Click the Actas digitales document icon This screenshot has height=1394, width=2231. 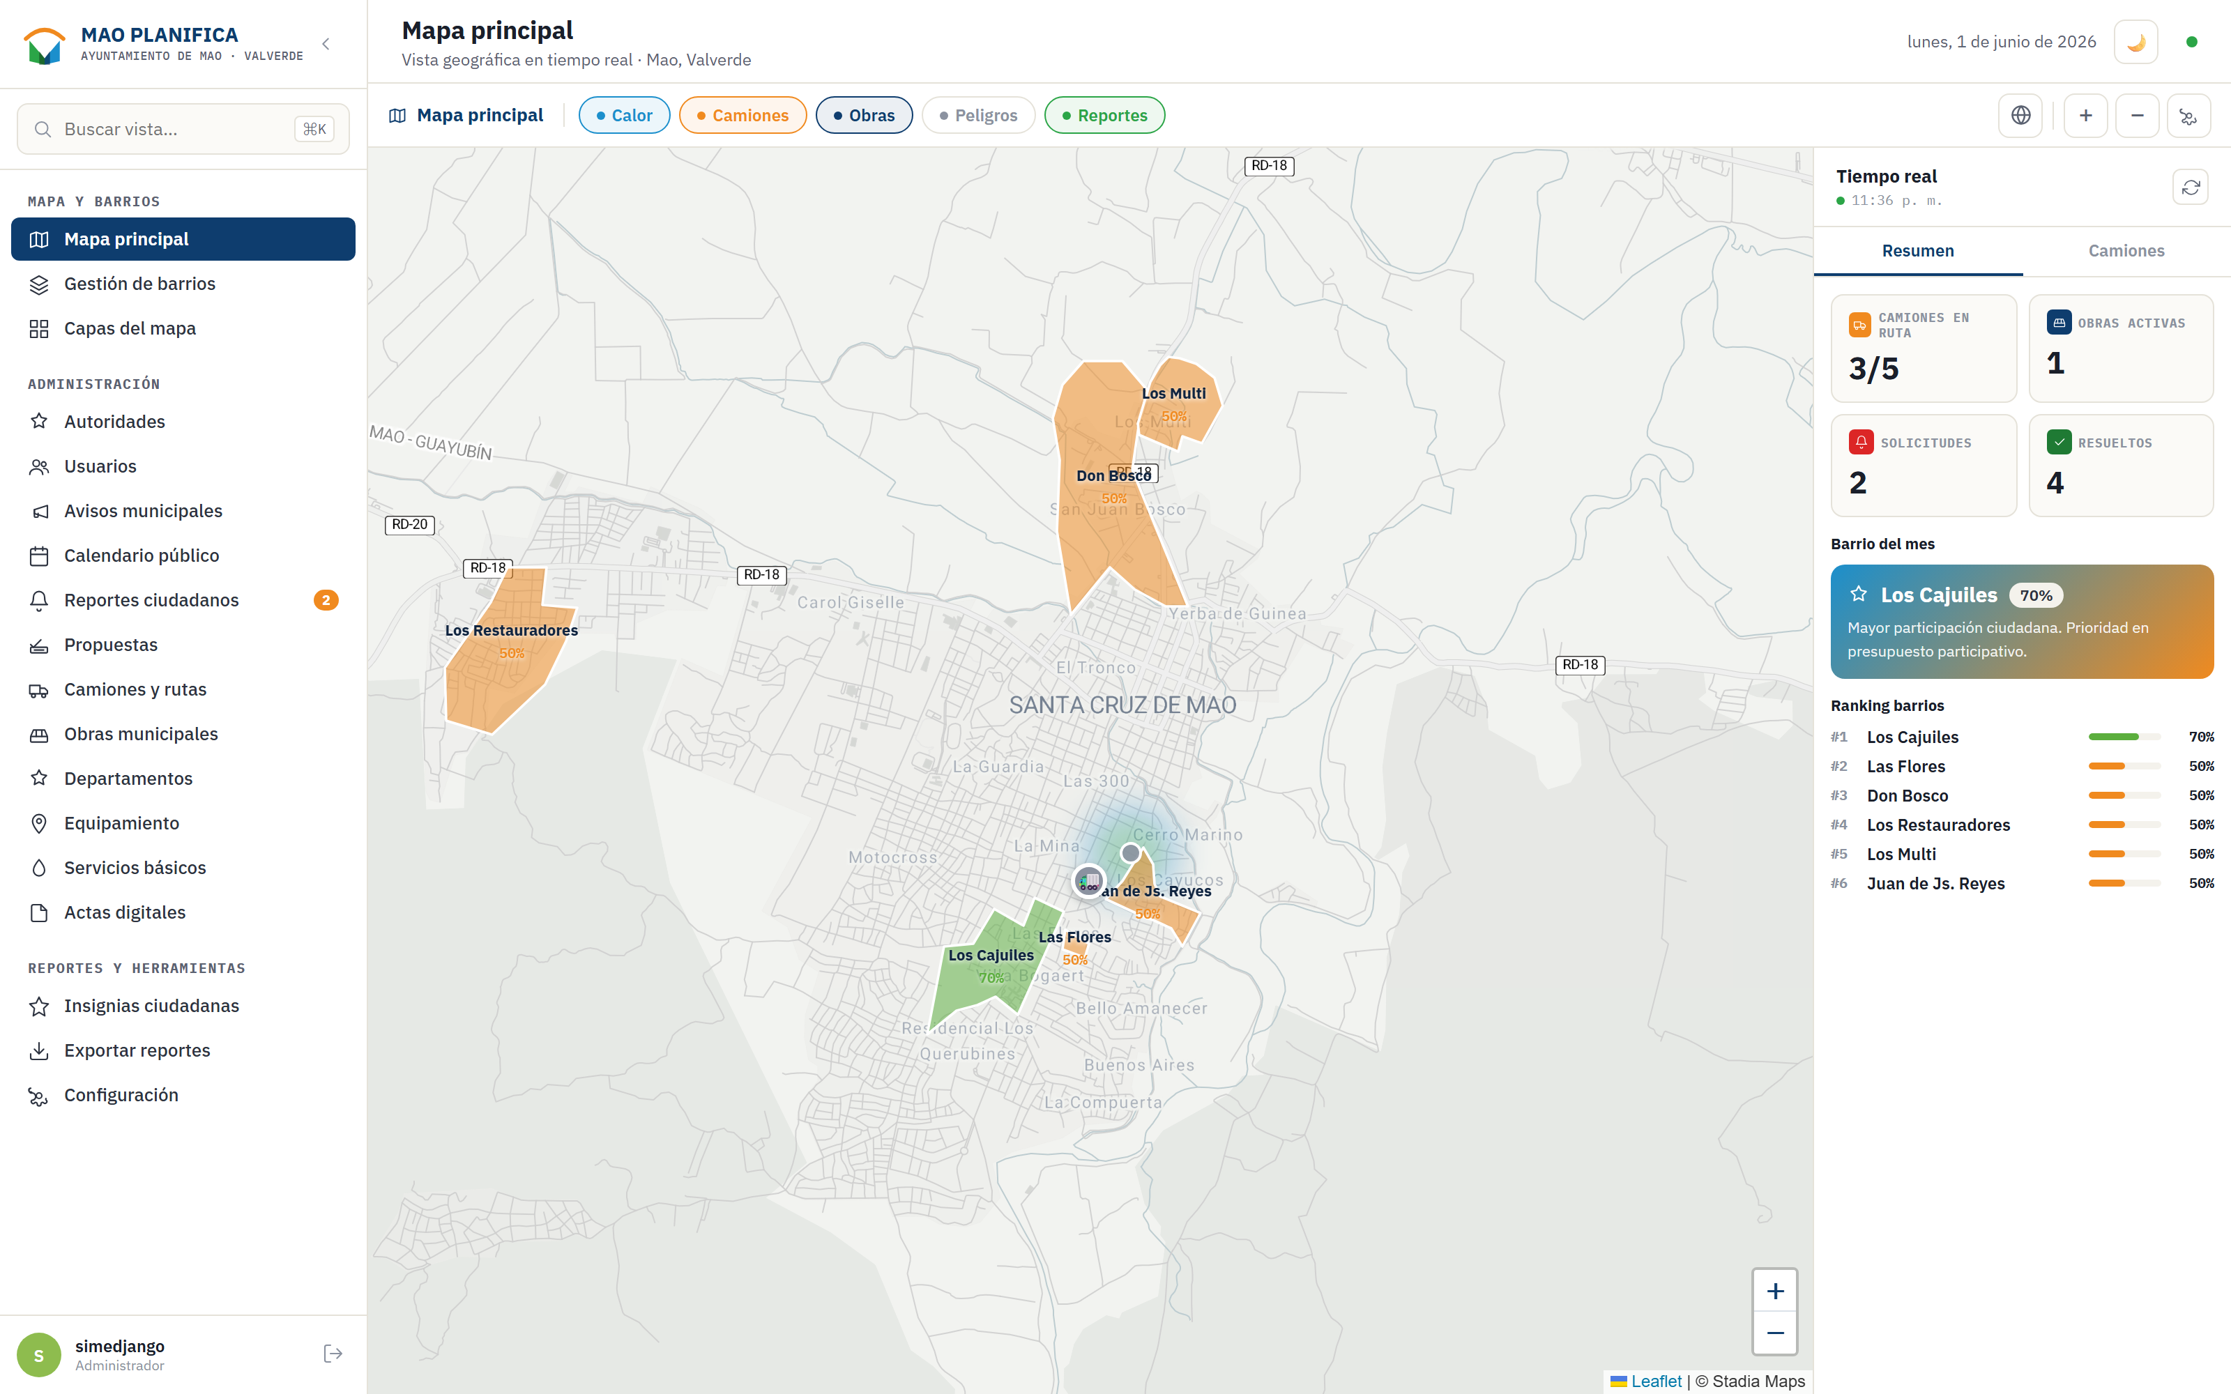(39, 913)
